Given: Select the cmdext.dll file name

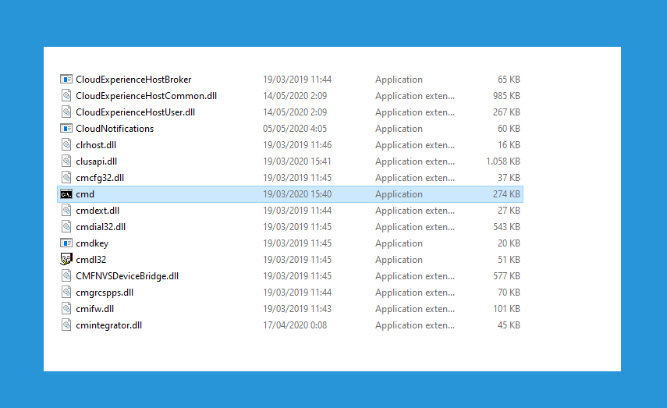Looking at the screenshot, I should 98,211.
